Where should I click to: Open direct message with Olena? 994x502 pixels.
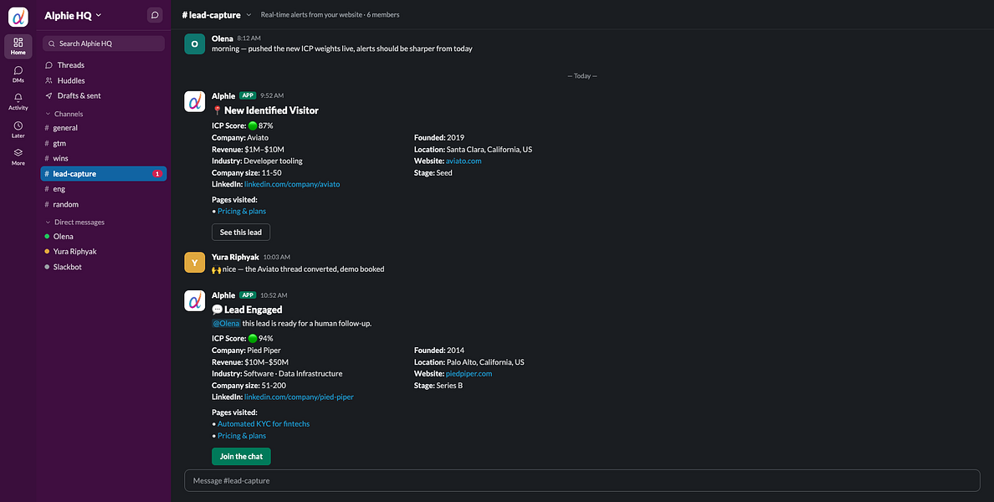pyautogui.click(x=103, y=237)
